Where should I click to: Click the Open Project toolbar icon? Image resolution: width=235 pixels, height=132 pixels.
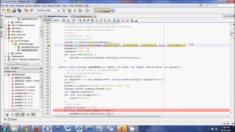point(14,11)
